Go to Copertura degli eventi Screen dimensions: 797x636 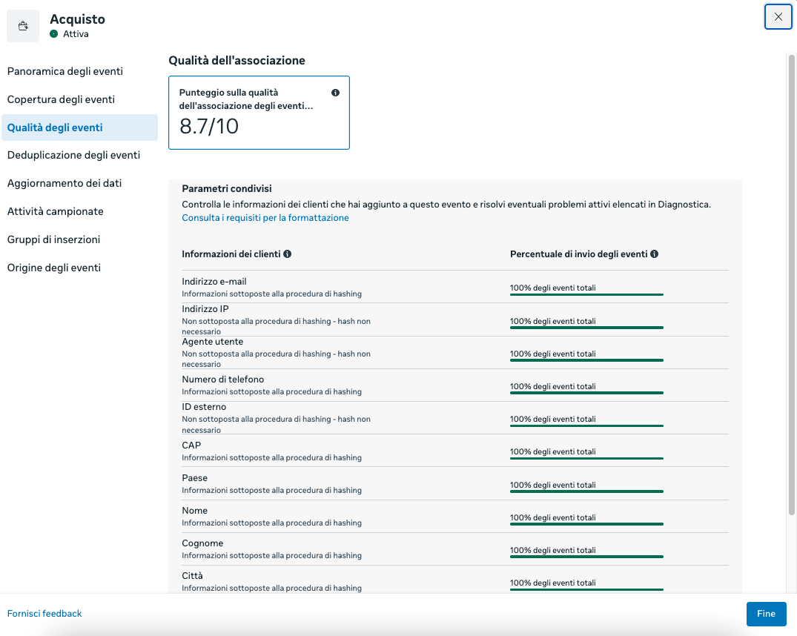61,99
